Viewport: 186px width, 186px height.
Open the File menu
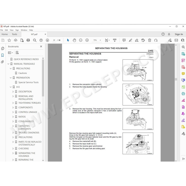(2, 30)
